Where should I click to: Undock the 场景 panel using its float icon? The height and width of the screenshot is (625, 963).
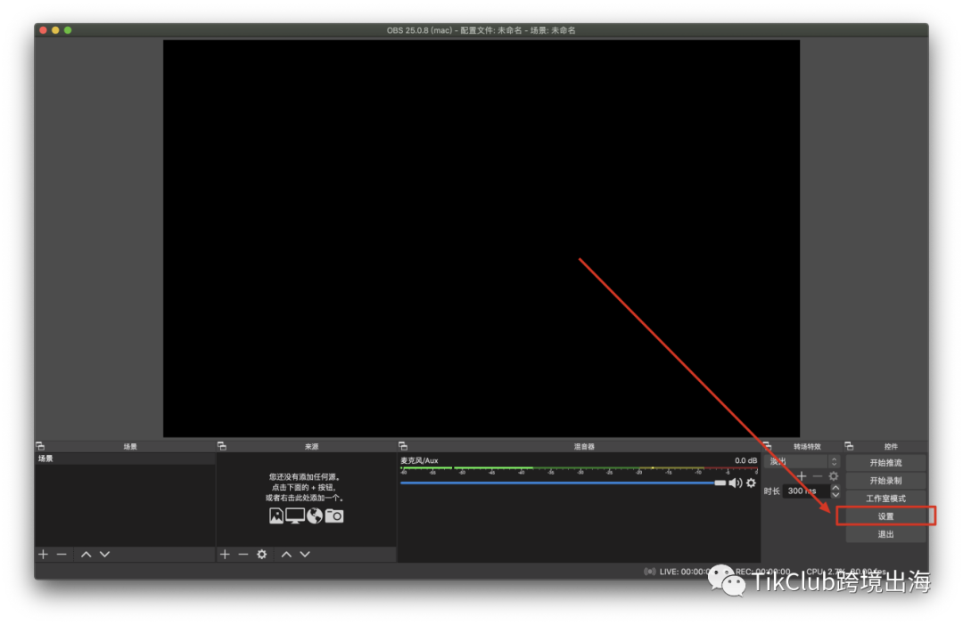tap(40, 446)
